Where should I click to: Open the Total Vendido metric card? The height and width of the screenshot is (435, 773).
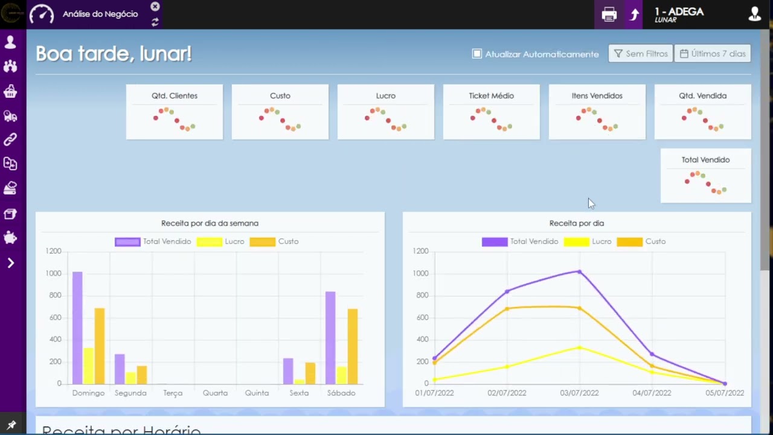pos(706,176)
